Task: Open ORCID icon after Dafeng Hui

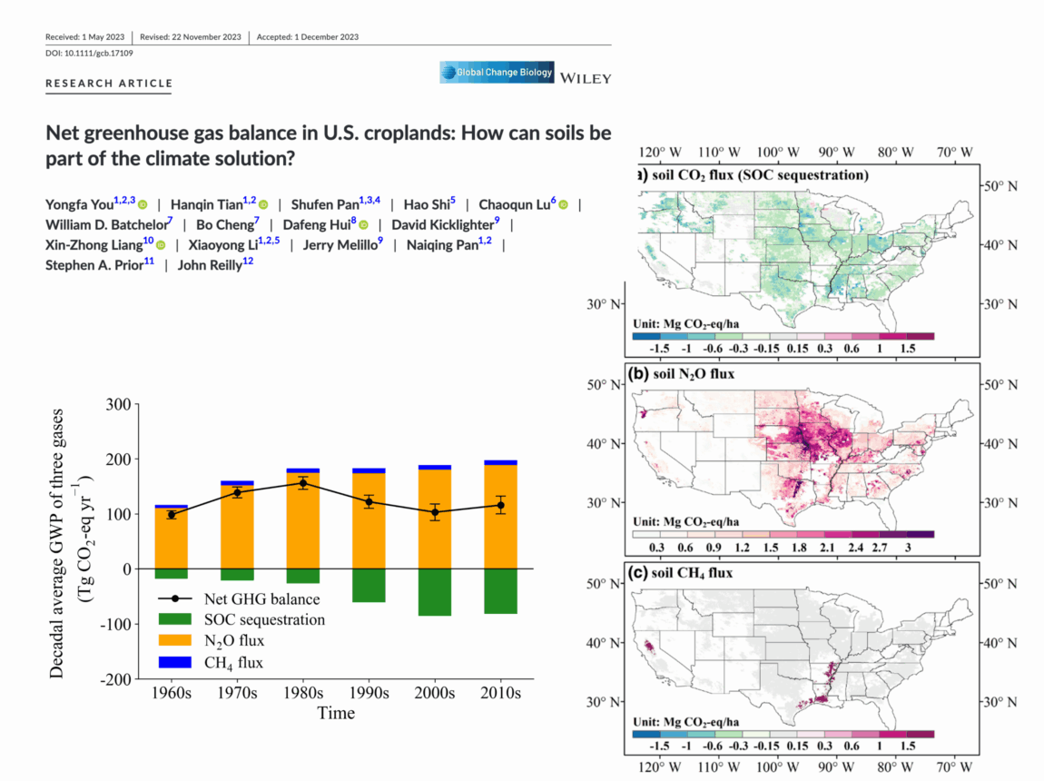Action: (363, 224)
